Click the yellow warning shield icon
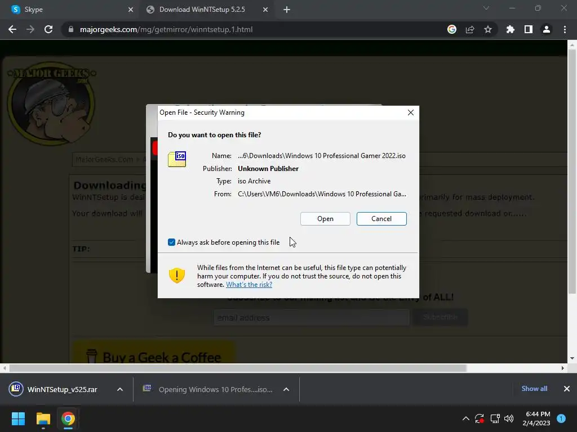Screen dimensions: 577x432 pos(176,276)
